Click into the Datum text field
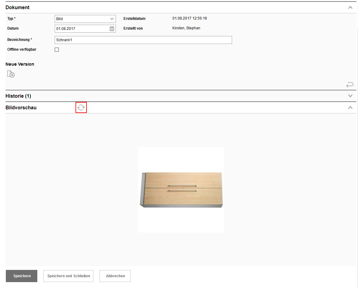 click(81, 29)
